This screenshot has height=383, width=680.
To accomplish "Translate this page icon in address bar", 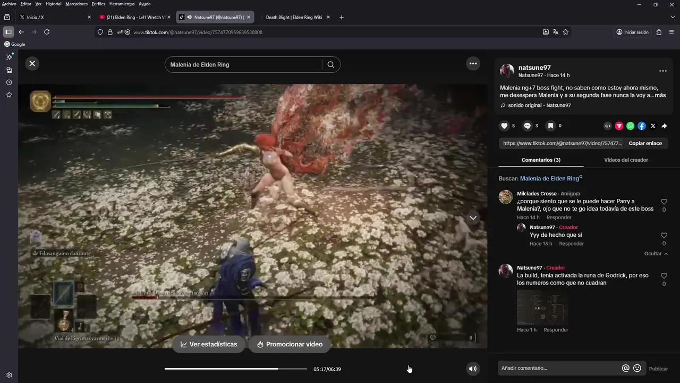I will [556, 32].
